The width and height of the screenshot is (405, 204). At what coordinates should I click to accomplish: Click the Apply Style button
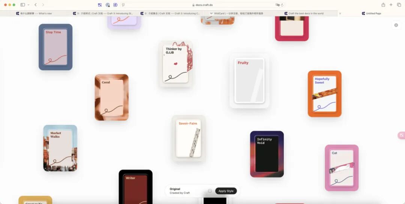(226, 191)
